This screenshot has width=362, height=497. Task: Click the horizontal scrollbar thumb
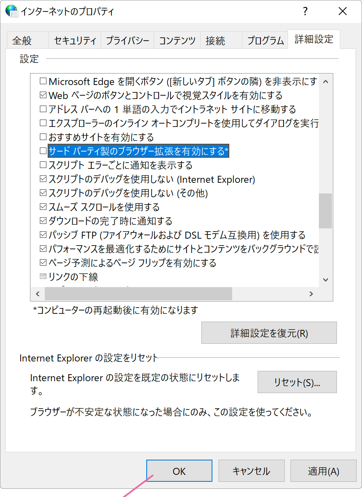[x=138, y=294]
